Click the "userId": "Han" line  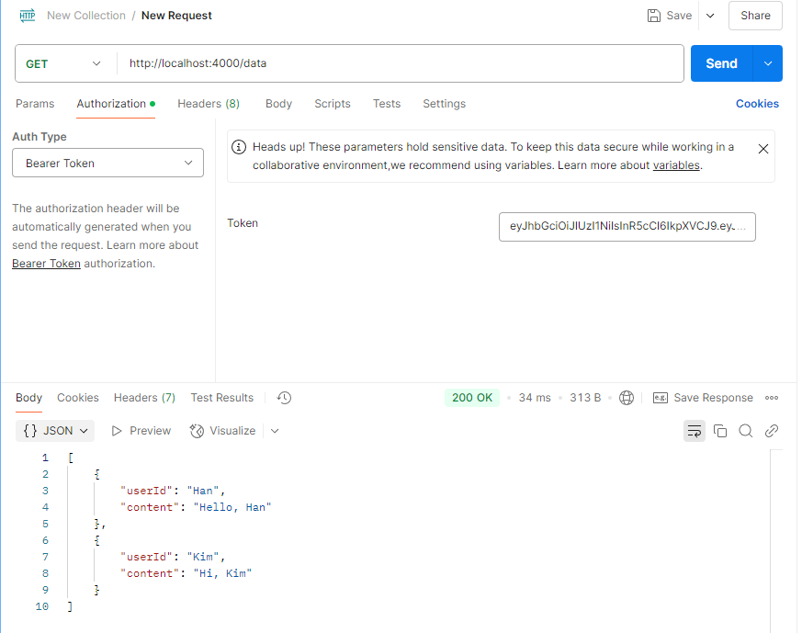pyautogui.click(x=173, y=491)
